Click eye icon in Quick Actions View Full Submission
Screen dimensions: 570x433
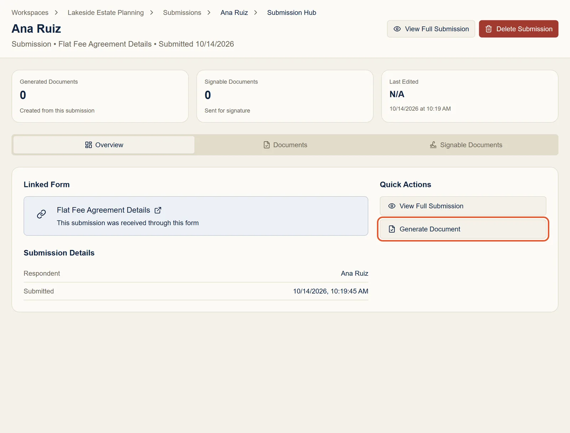click(x=392, y=206)
